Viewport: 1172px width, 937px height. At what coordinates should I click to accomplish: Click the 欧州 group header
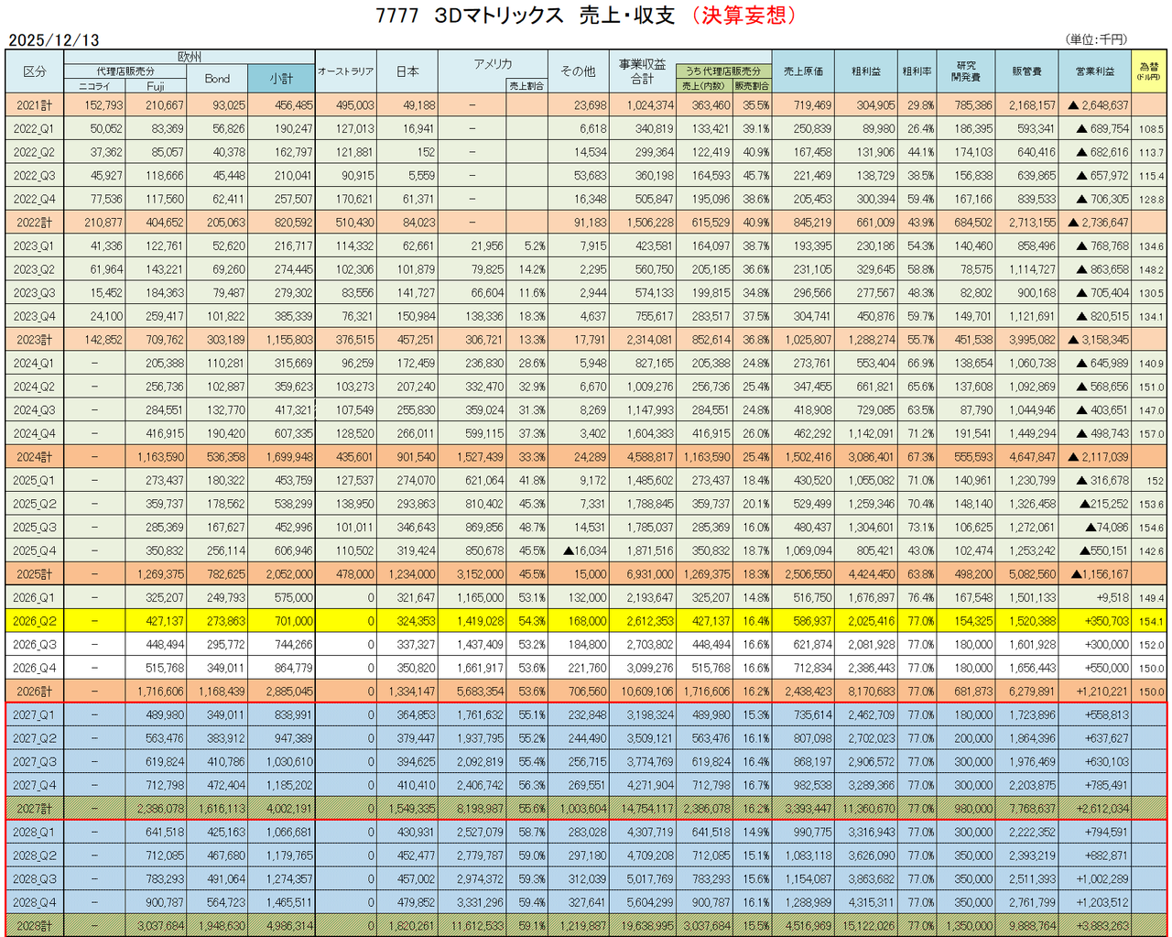[x=190, y=57]
